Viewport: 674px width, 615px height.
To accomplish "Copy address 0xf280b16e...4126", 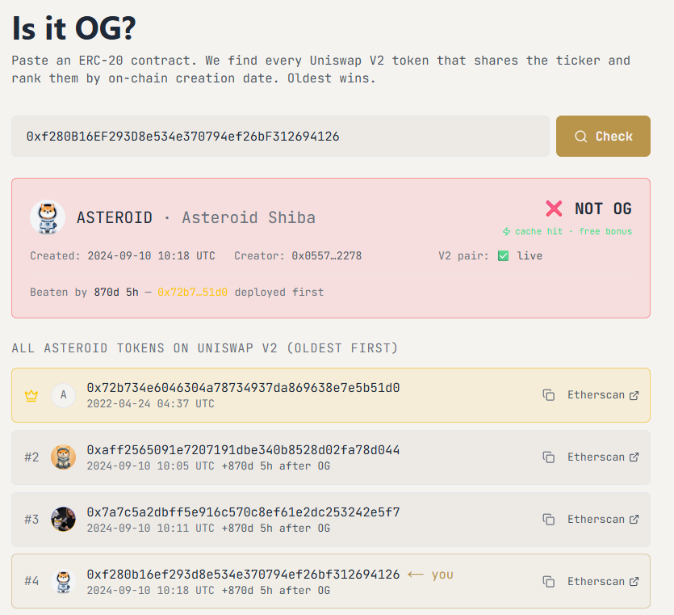I will pos(549,581).
